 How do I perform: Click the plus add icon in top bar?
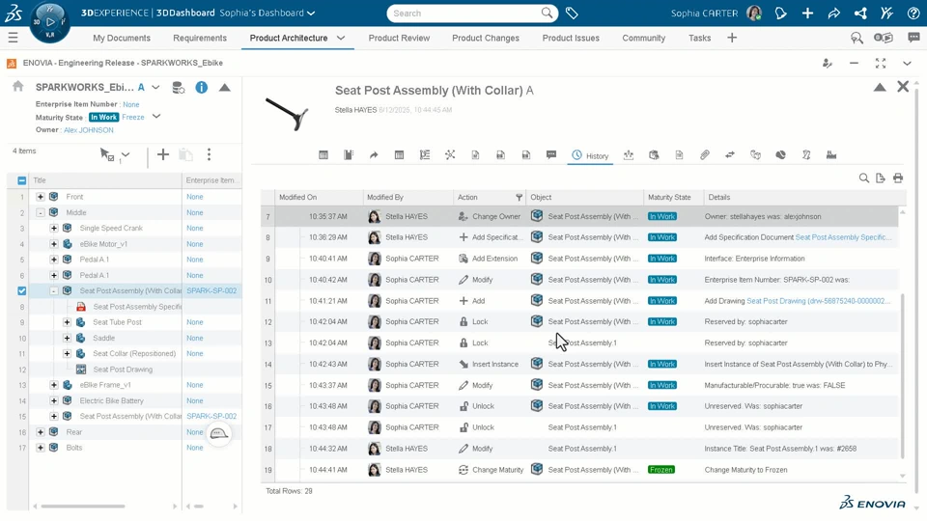[x=807, y=13]
